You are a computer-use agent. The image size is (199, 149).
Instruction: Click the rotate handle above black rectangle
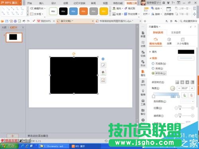74,54
